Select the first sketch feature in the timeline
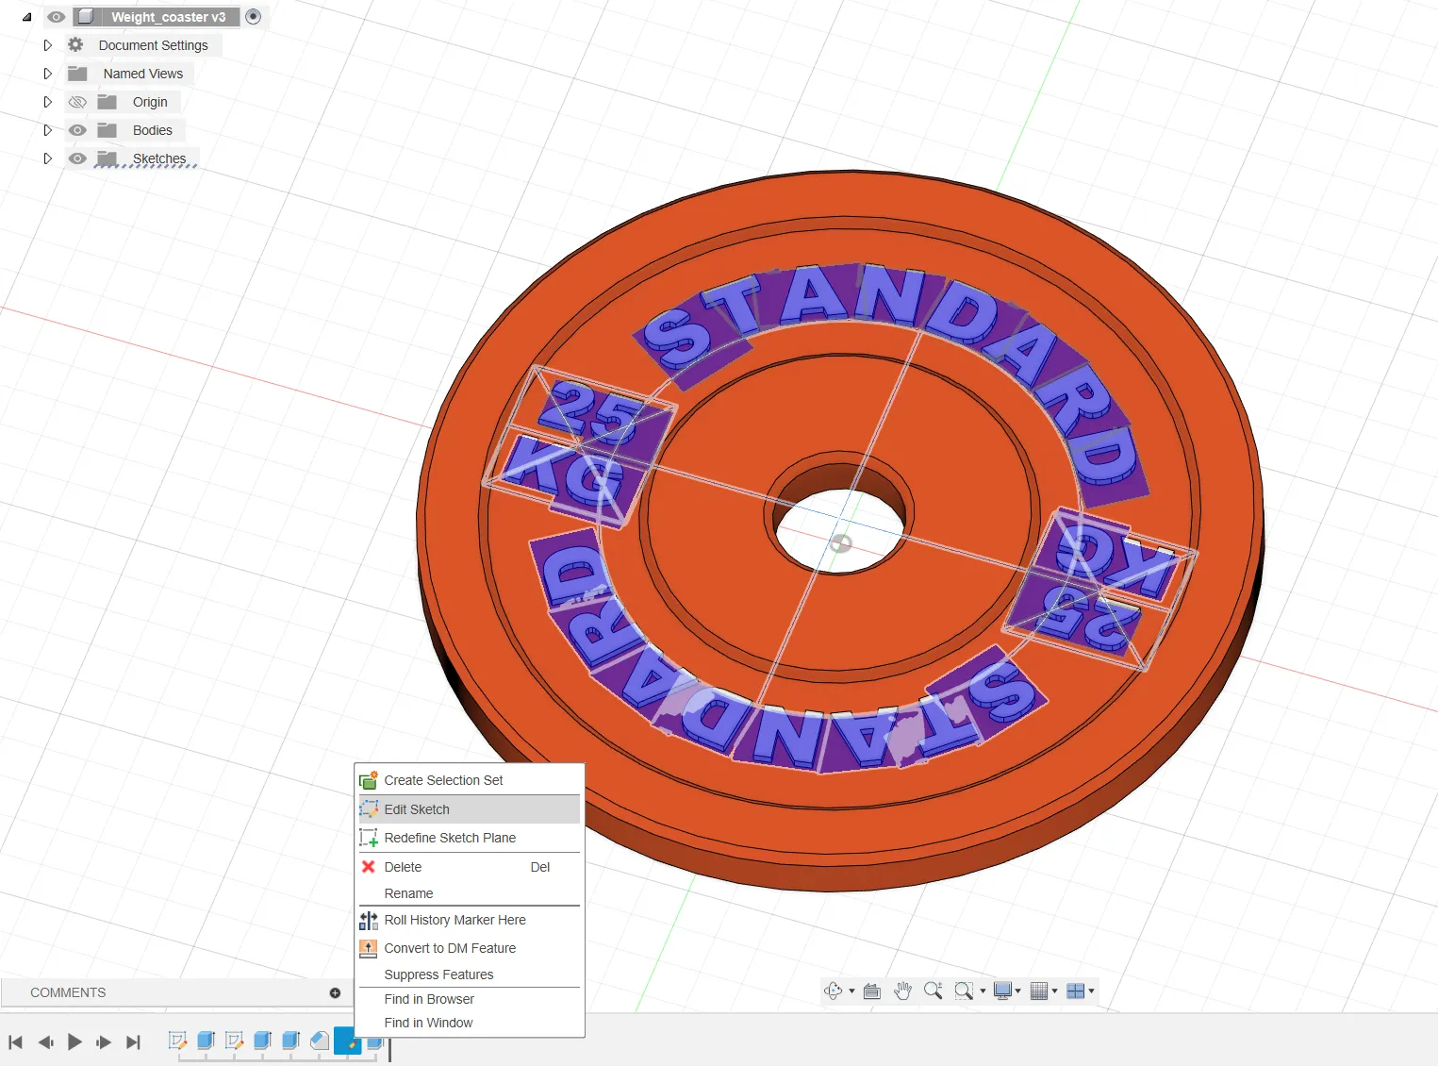Viewport: 1438px width, 1066px height. [177, 1041]
